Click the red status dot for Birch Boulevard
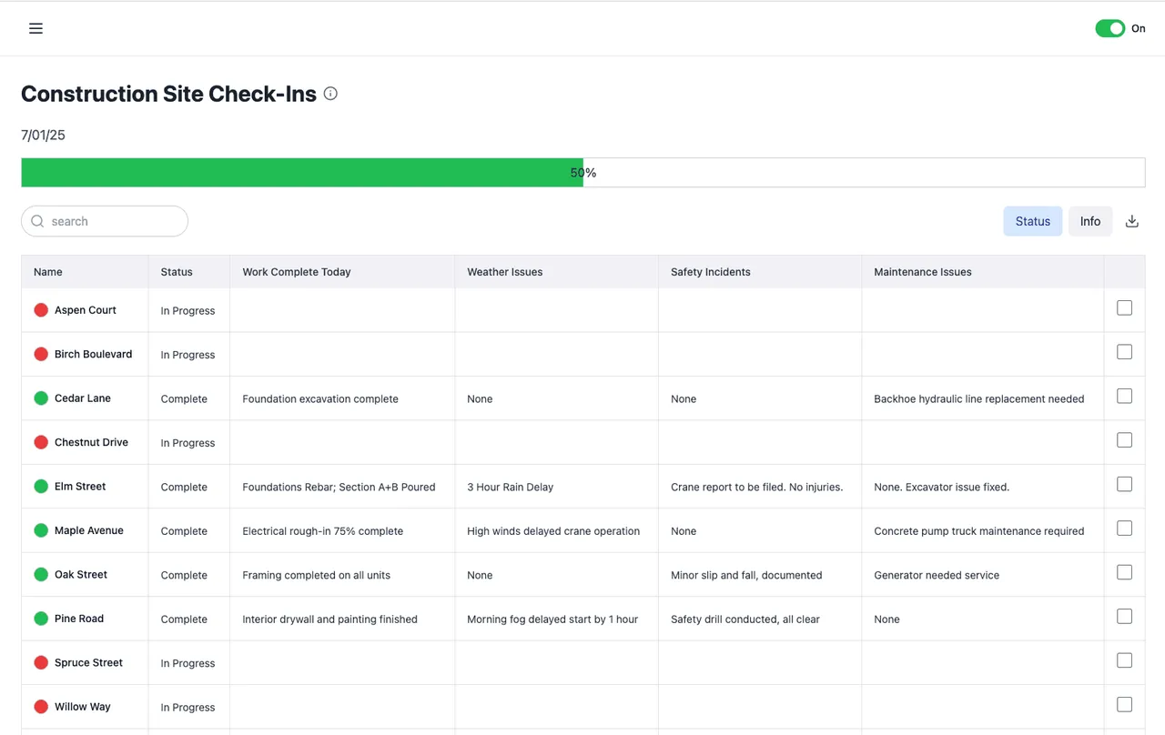This screenshot has width=1165, height=735. pyautogui.click(x=41, y=354)
